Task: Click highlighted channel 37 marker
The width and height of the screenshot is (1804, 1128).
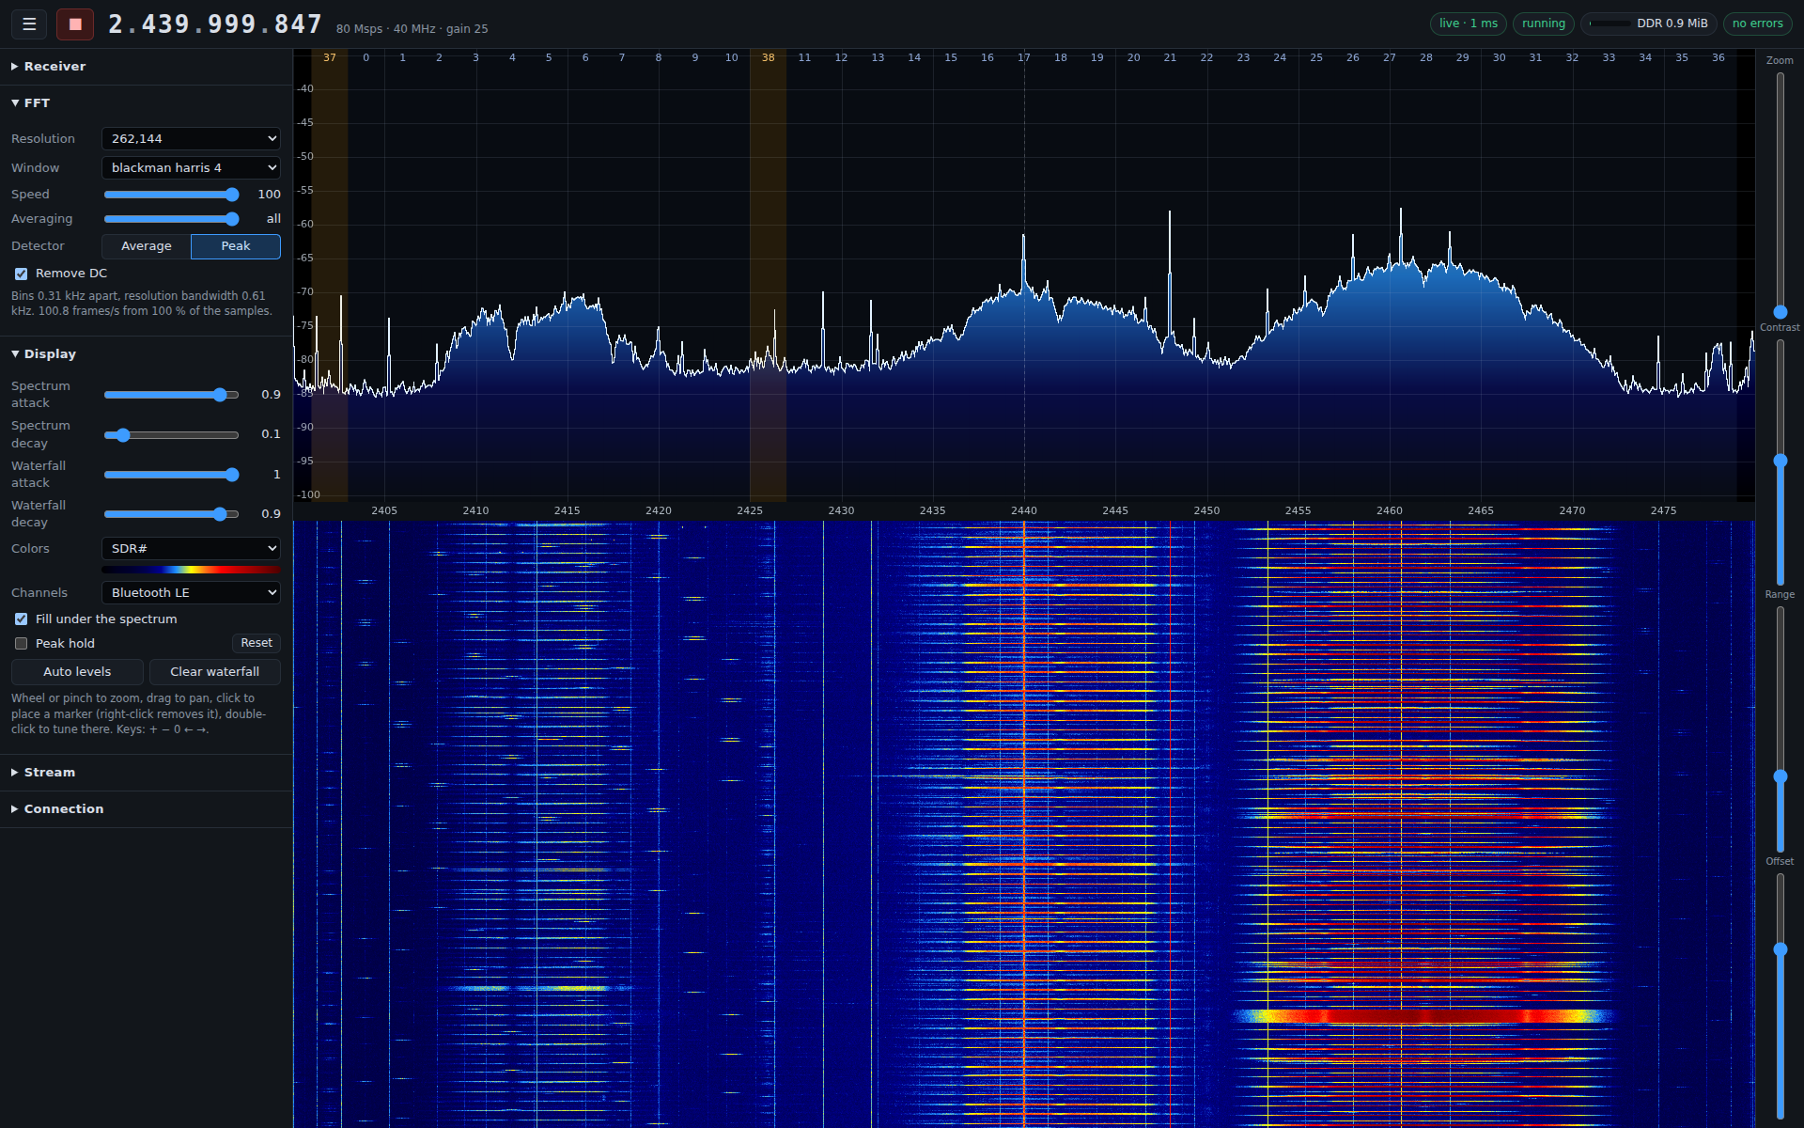Action: [330, 57]
